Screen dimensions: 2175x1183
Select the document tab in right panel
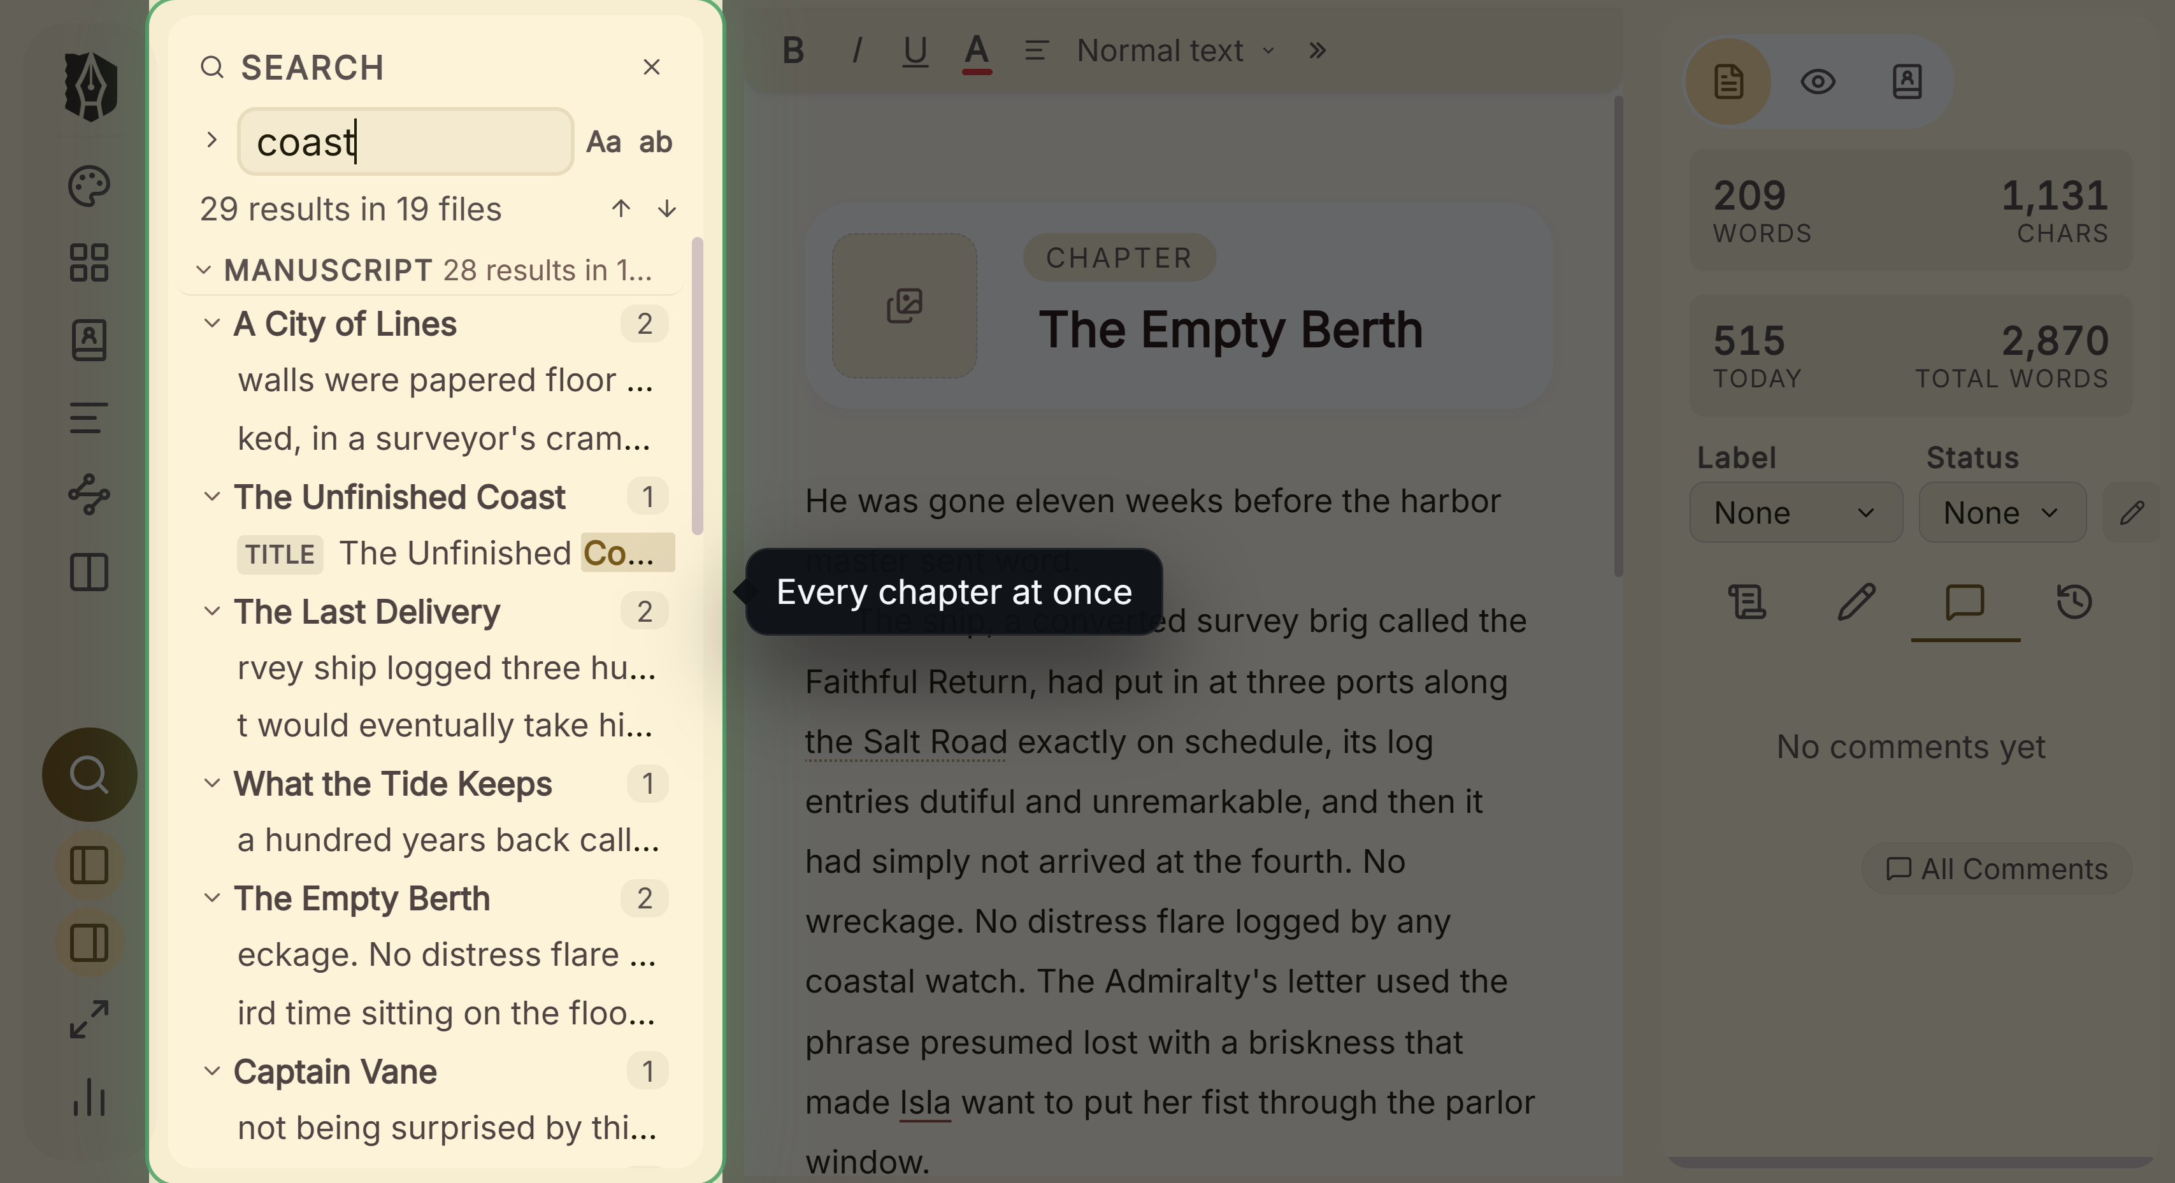click(1728, 82)
